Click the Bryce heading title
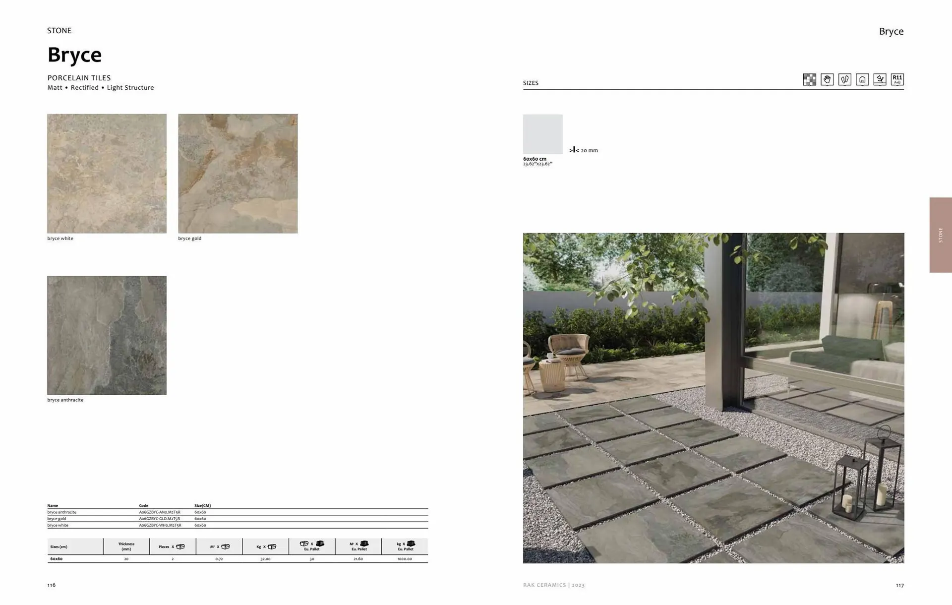 [74, 55]
